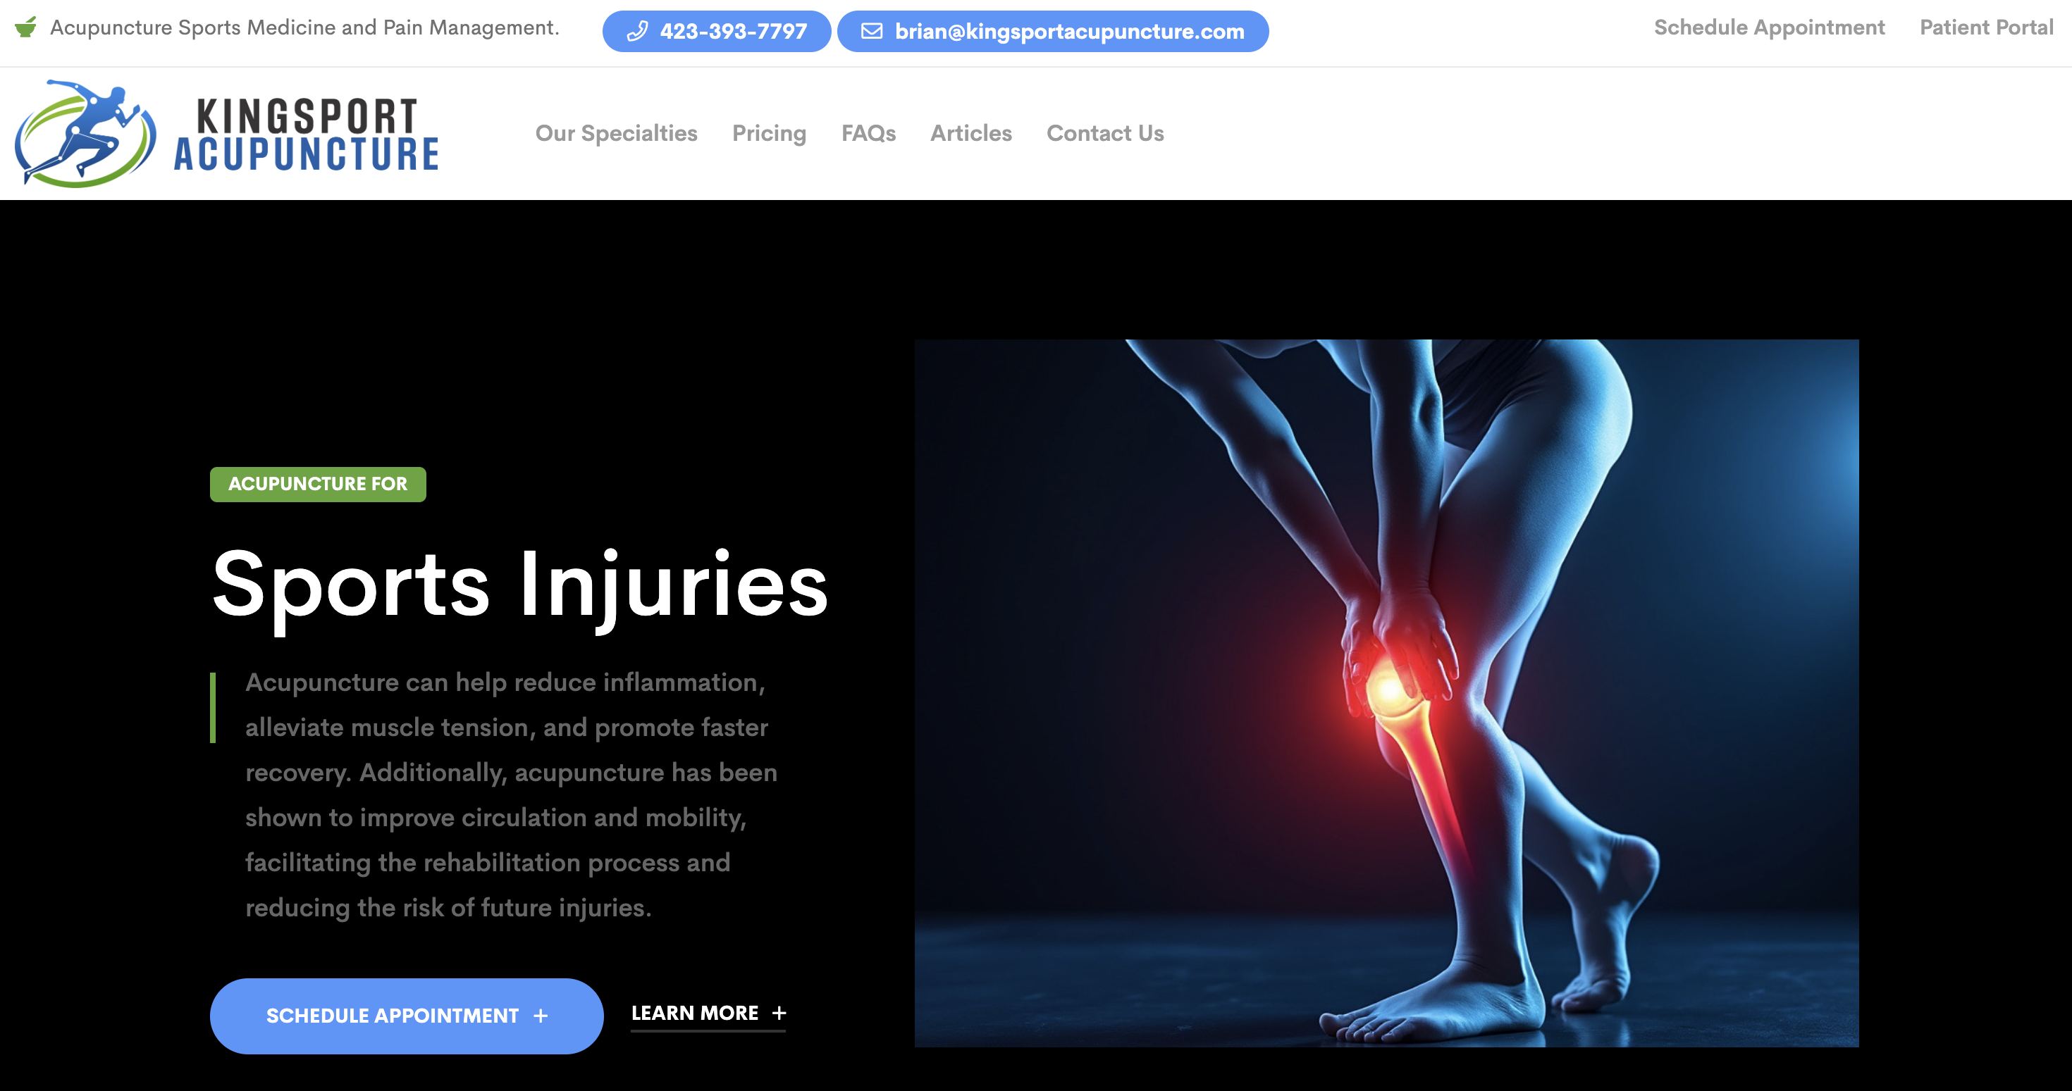Call 423-393-7797 phone button
The width and height of the screenshot is (2072, 1091).
[x=717, y=32]
